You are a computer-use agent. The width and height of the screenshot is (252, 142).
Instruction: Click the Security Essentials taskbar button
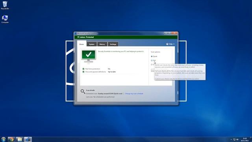[28, 139]
